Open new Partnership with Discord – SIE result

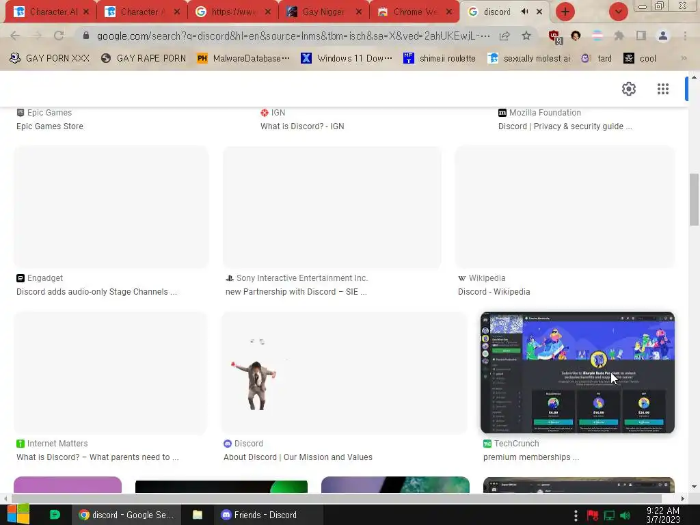[x=296, y=291]
